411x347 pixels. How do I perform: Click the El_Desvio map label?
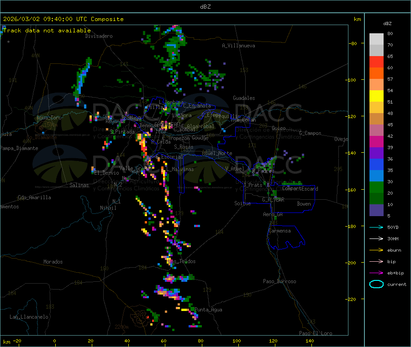click(x=106, y=173)
